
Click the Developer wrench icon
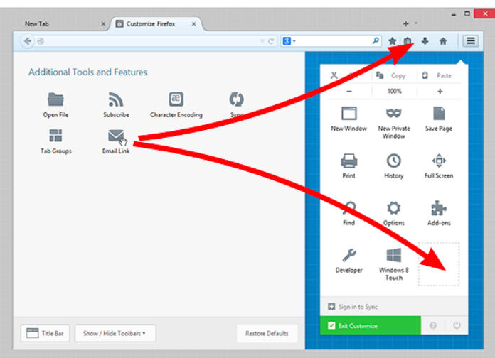(348, 256)
